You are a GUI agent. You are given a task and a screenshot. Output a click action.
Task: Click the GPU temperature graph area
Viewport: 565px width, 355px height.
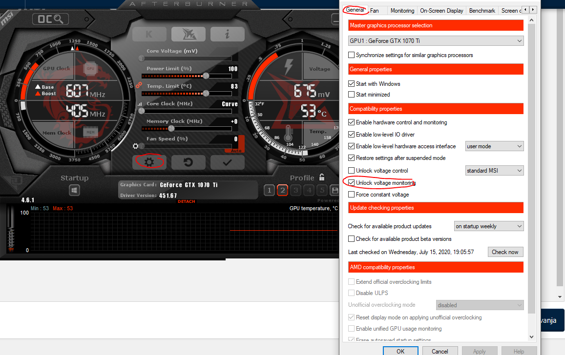point(184,231)
